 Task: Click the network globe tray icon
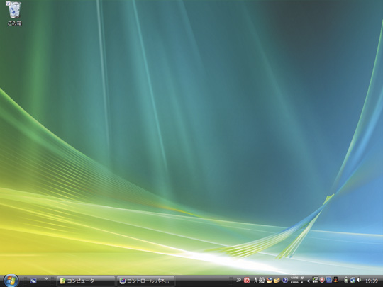[x=353, y=280]
